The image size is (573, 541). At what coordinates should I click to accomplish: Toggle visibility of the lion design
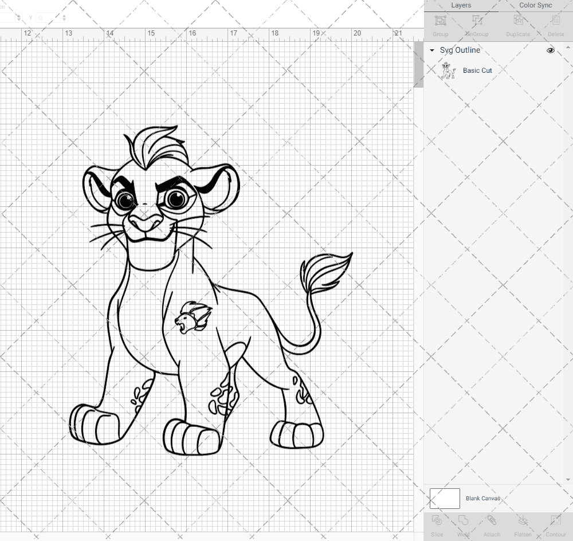550,50
